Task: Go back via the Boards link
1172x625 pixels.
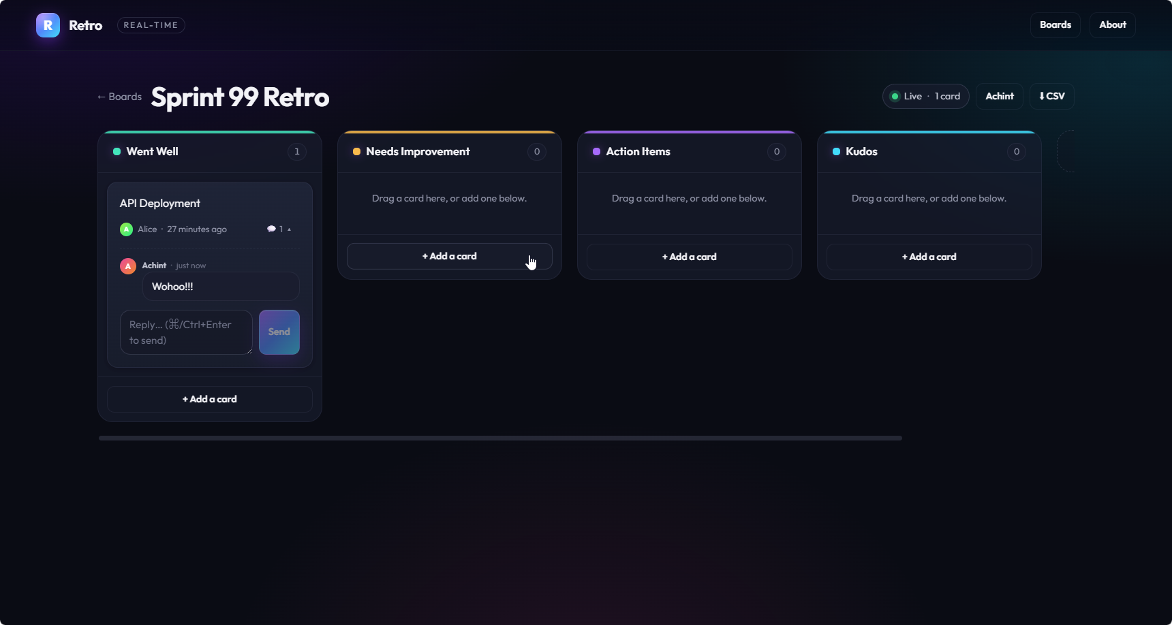Action: coord(119,97)
